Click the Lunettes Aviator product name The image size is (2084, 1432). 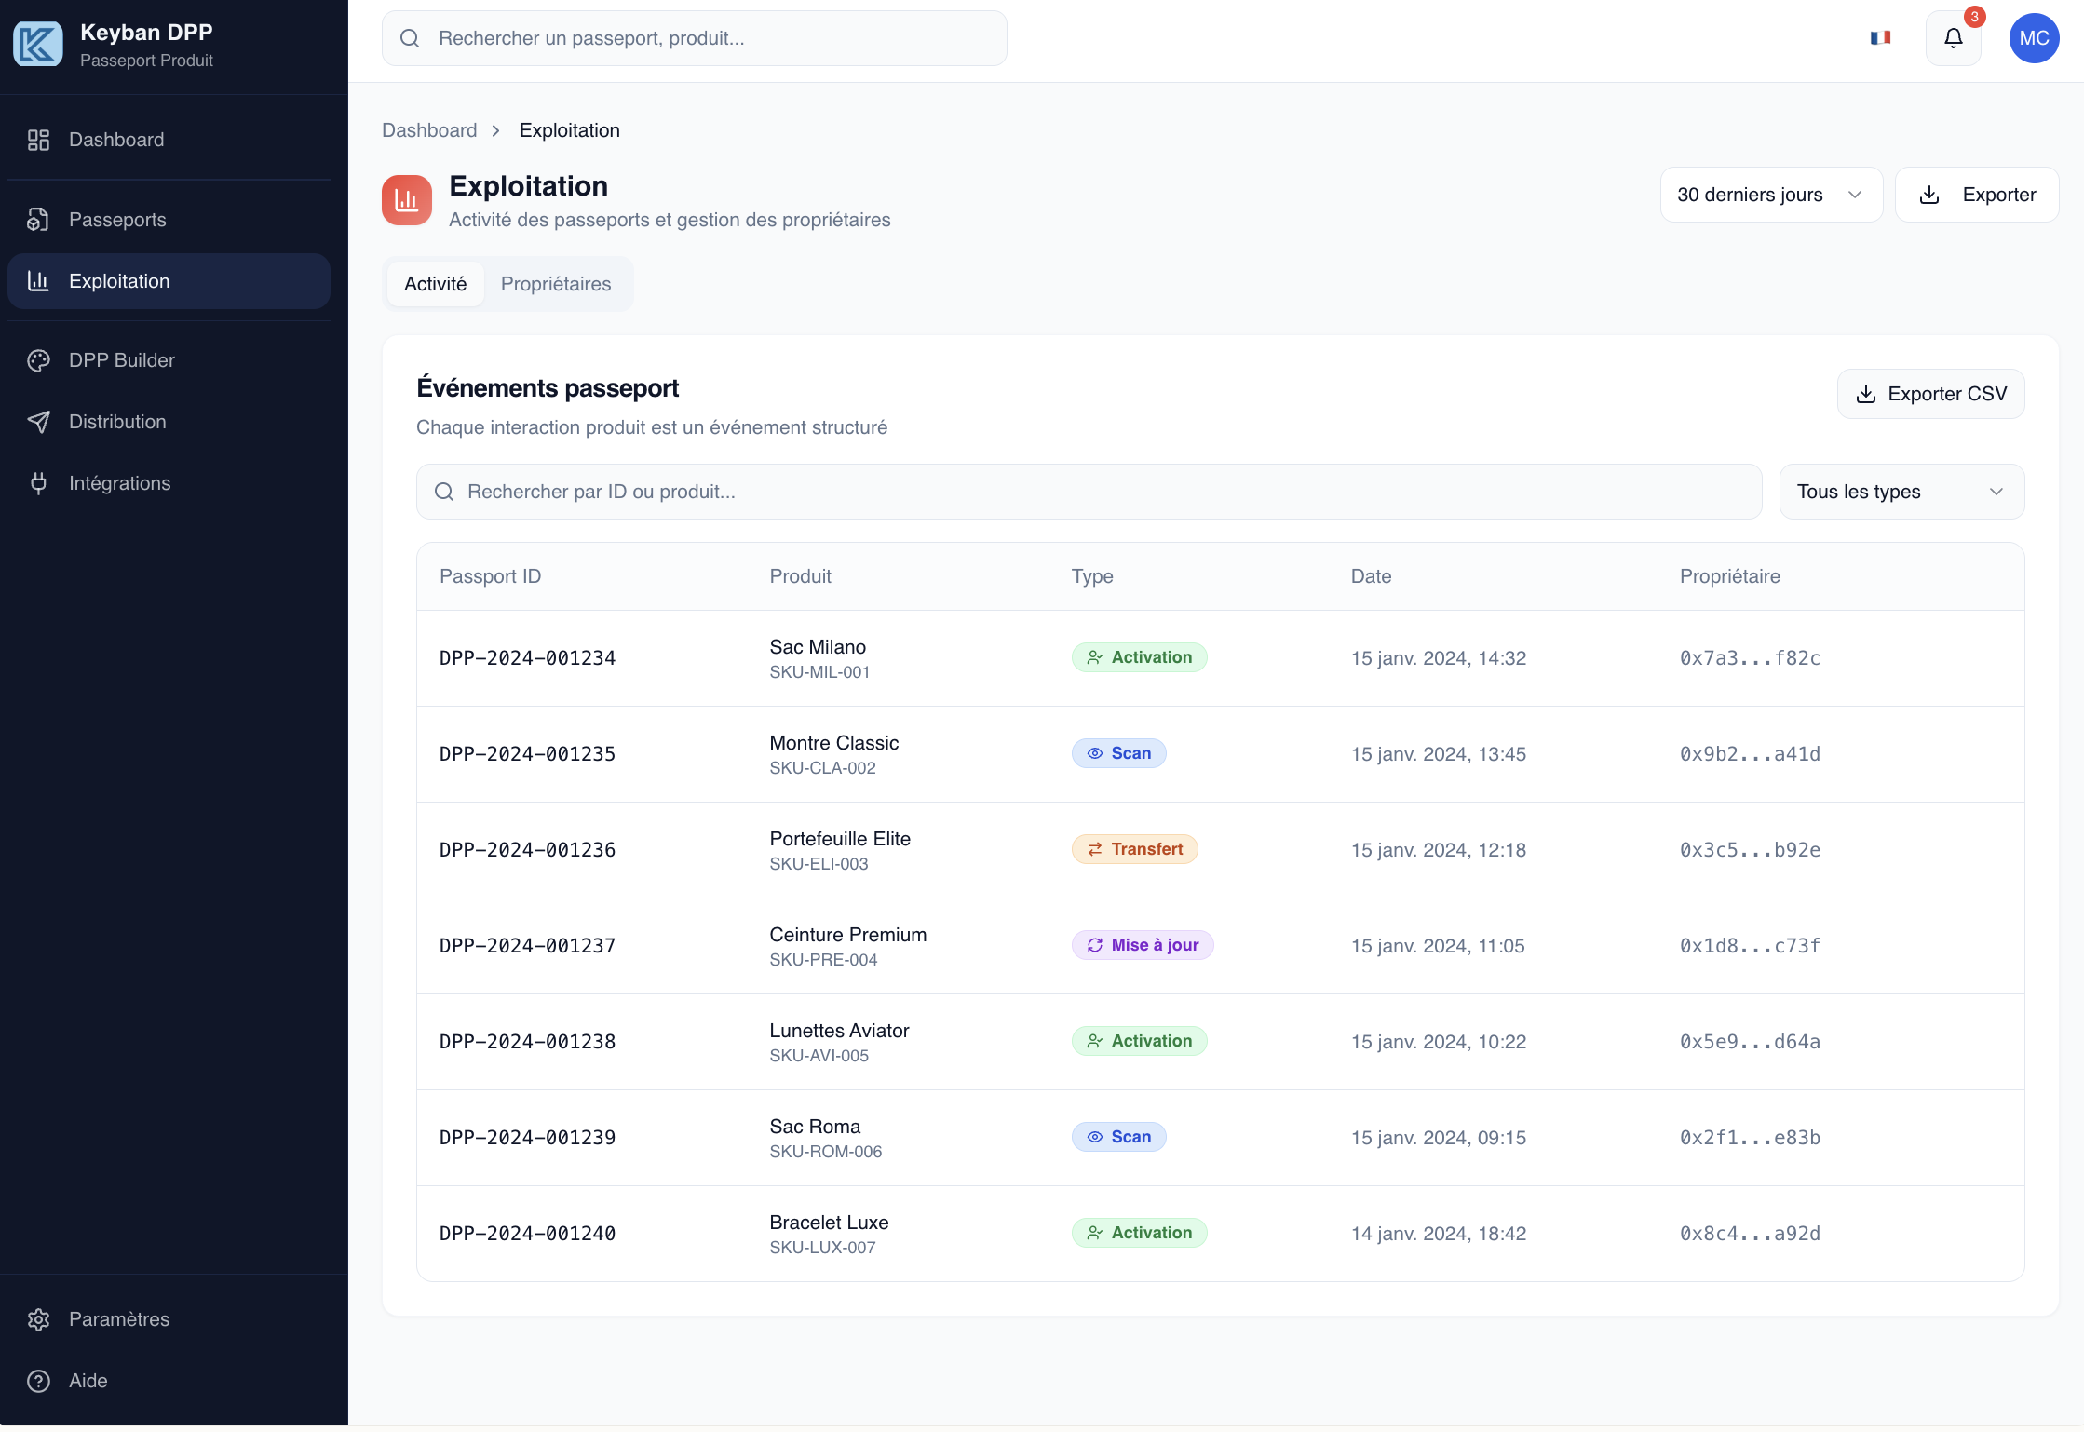839,1031
